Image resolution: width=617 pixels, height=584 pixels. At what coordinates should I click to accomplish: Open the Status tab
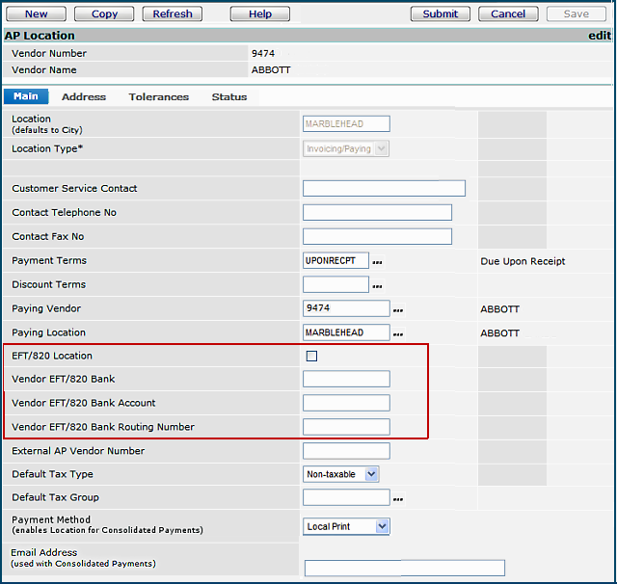click(x=229, y=97)
